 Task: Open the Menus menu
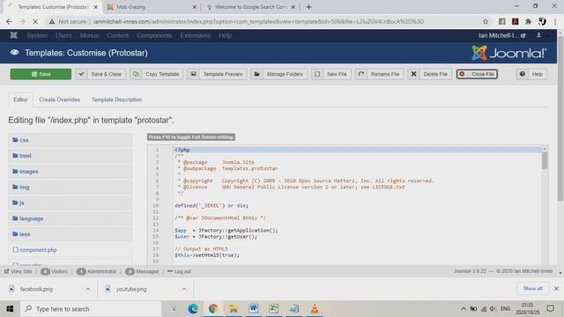point(89,35)
